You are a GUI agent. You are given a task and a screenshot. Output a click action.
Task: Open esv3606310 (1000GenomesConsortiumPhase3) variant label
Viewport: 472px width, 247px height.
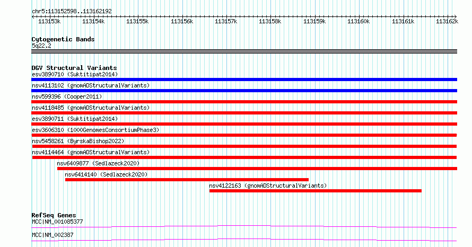95,130
